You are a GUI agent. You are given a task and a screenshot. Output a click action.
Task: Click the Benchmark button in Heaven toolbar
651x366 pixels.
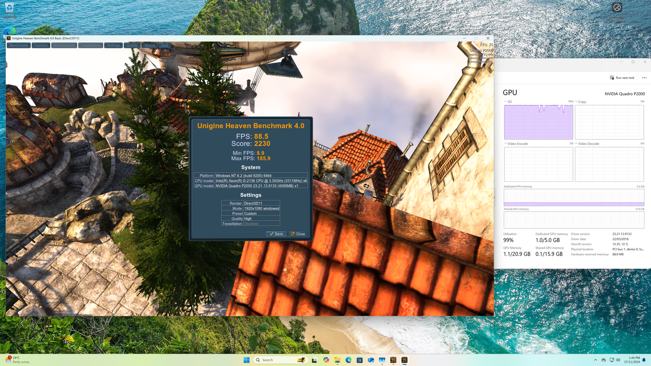point(19,46)
